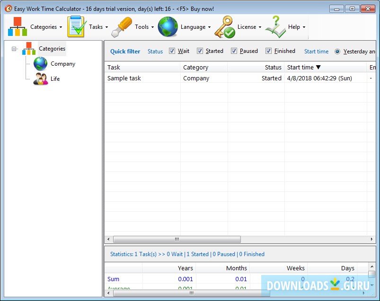Click the blue Status filter label
The image size is (380, 301).
[155, 52]
